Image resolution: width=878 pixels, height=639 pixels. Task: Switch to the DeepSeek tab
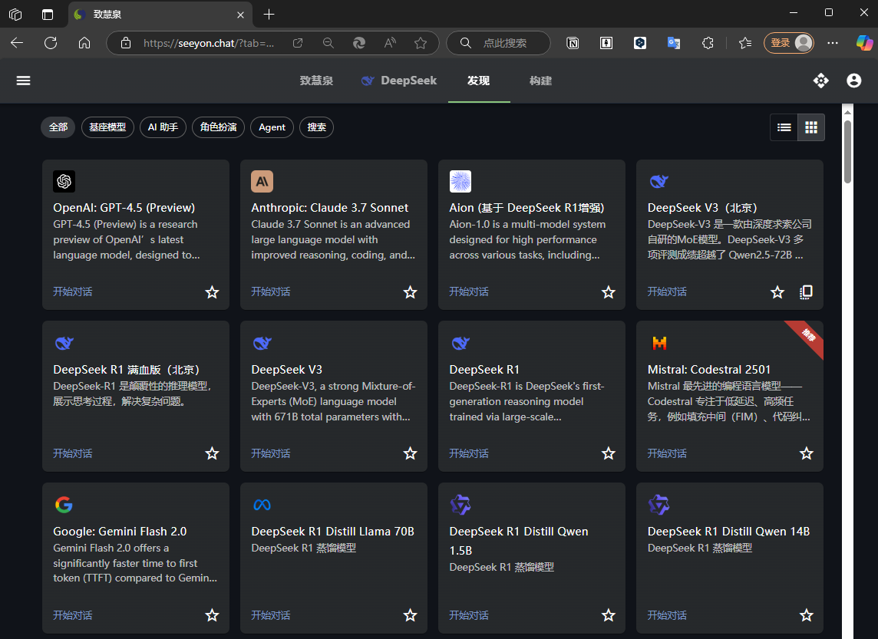pos(398,80)
